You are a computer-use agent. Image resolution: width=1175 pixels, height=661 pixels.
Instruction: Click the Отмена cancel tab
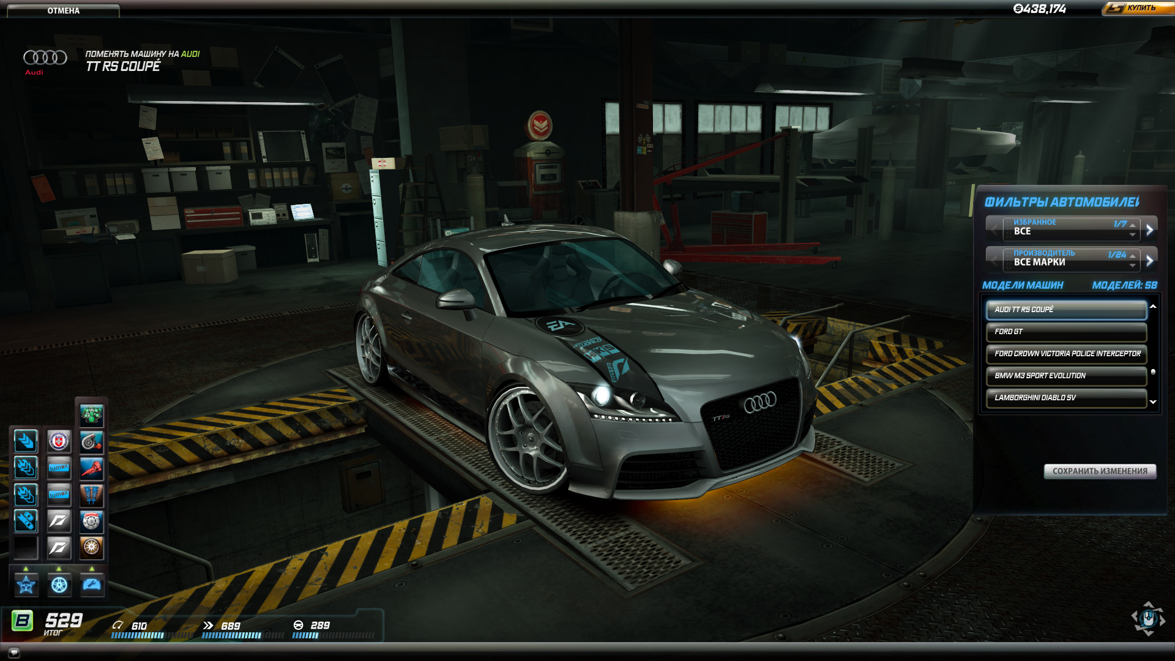(63, 10)
